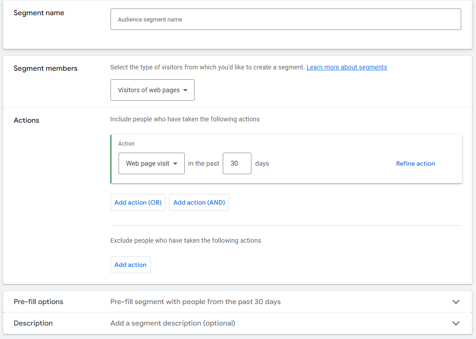476x339 pixels.
Task: Click the Audience segment name input field
Action: pyautogui.click(x=286, y=19)
